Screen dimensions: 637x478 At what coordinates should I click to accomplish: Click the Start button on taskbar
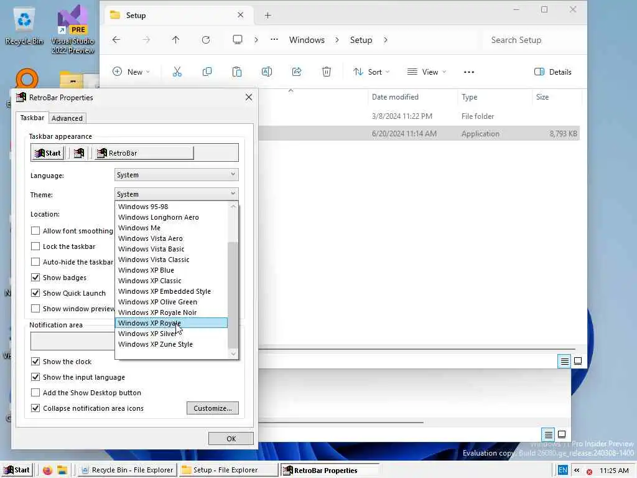[x=17, y=471]
